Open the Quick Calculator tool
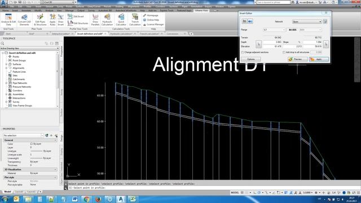The image size is (361, 203). coord(121,20)
